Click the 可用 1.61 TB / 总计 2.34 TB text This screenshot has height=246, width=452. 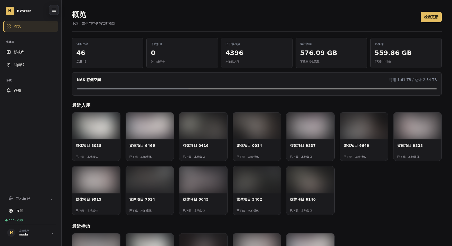coord(413,80)
